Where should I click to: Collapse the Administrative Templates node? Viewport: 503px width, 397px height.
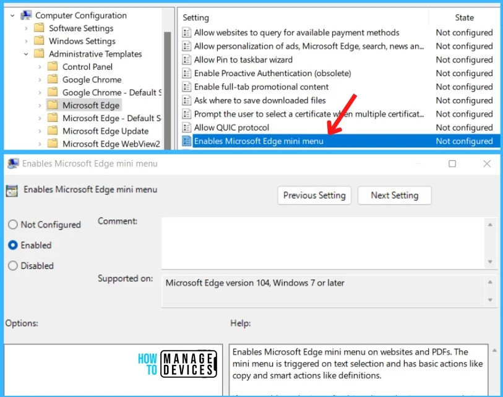tap(26, 54)
